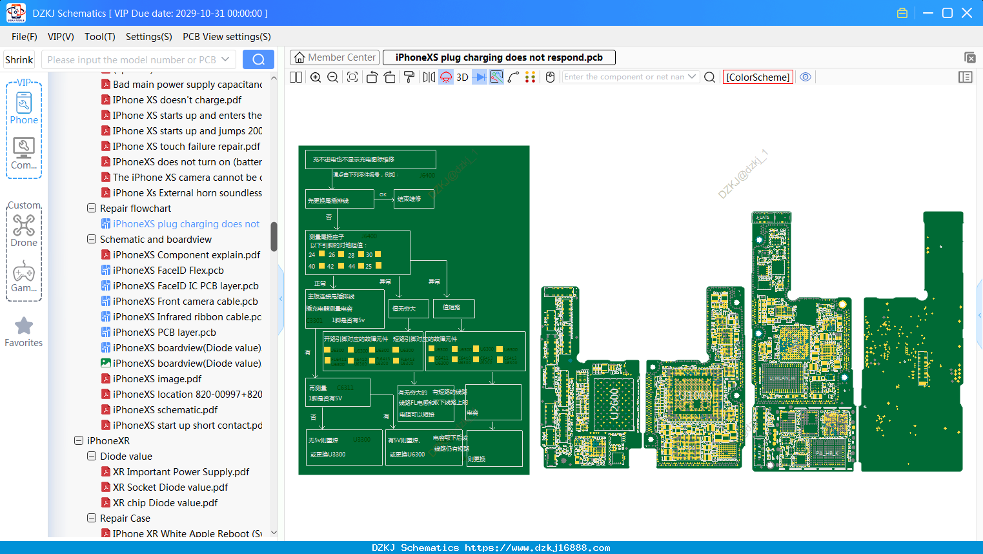Click the fit-to-screen icon in toolbar

click(x=352, y=77)
